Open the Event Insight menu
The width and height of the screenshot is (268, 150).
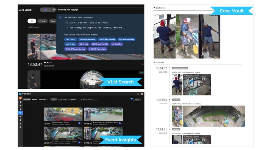pos(43,99)
